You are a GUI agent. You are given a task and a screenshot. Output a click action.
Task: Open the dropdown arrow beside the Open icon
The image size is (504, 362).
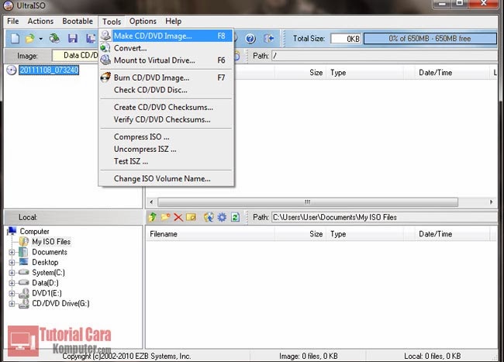40,39
